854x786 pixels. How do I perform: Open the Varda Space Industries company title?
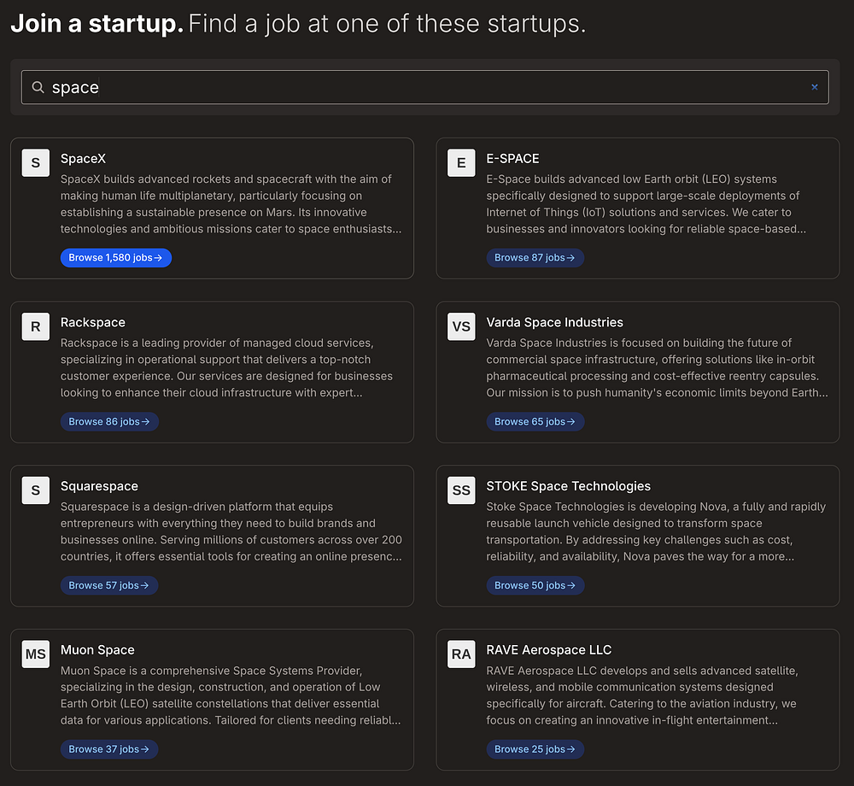click(555, 322)
